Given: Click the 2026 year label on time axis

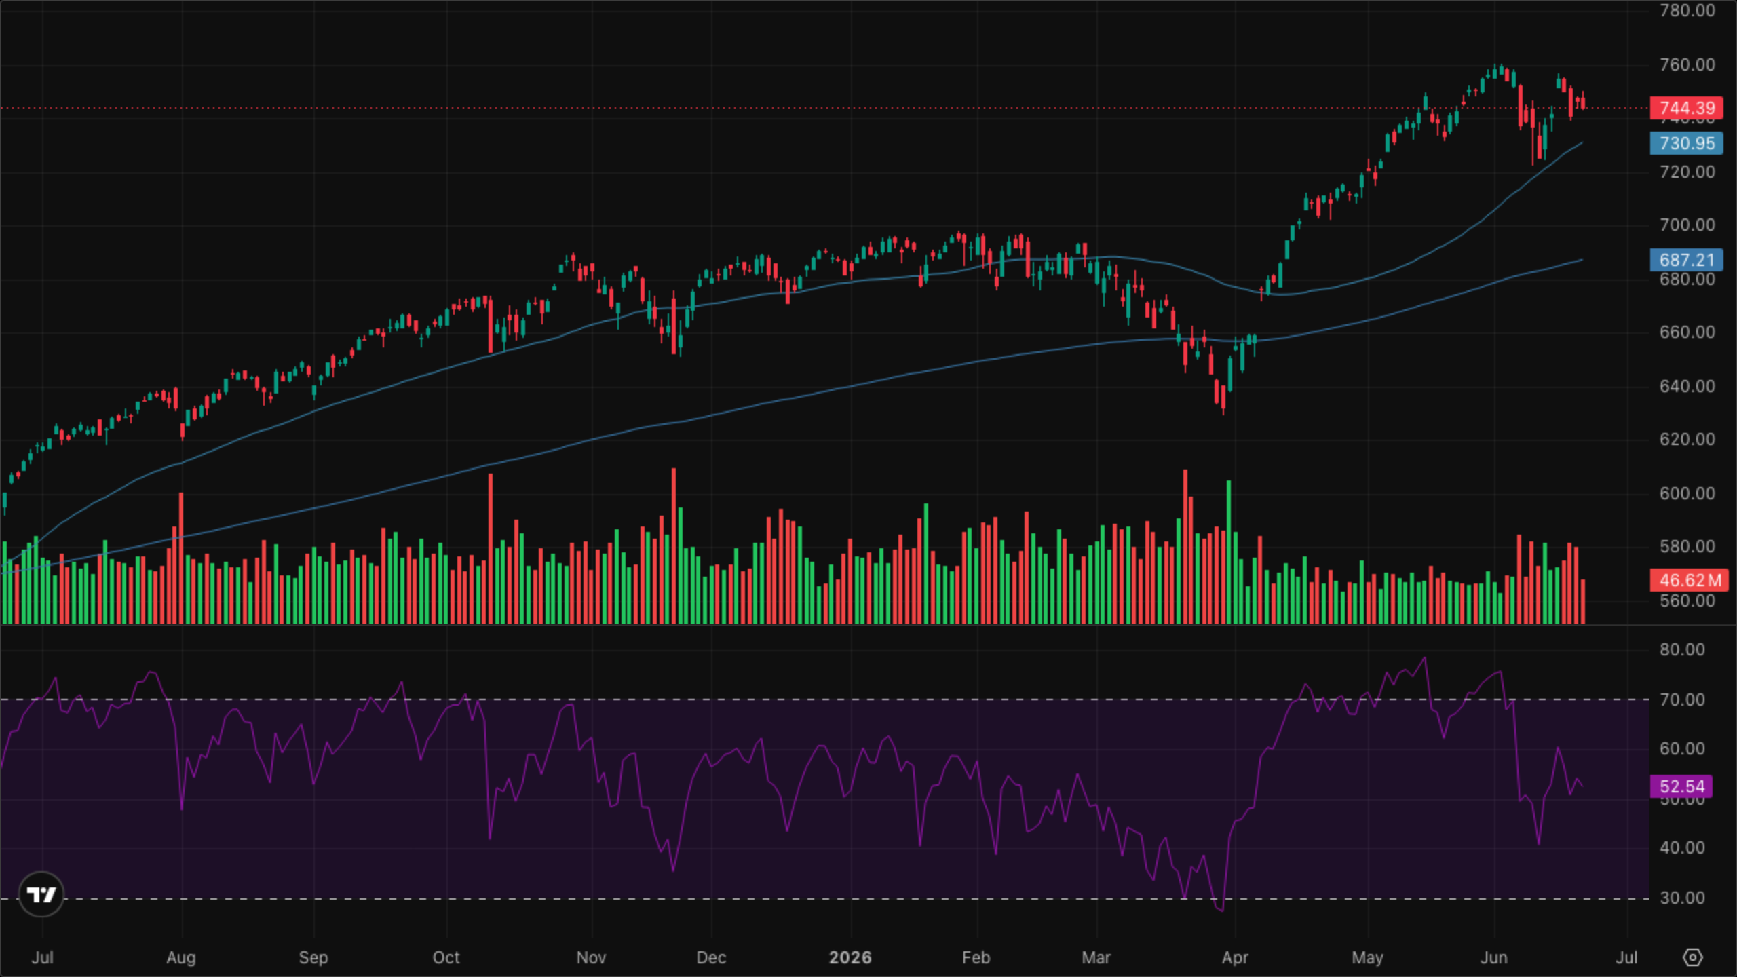Looking at the screenshot, I should pyautogui.click(x=850, y=957).
